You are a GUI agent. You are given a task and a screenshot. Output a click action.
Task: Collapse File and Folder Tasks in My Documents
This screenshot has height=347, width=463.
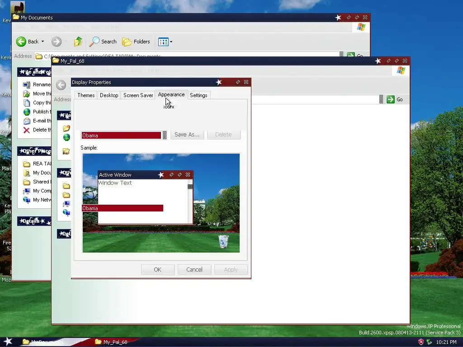click(x=34, y=72)
